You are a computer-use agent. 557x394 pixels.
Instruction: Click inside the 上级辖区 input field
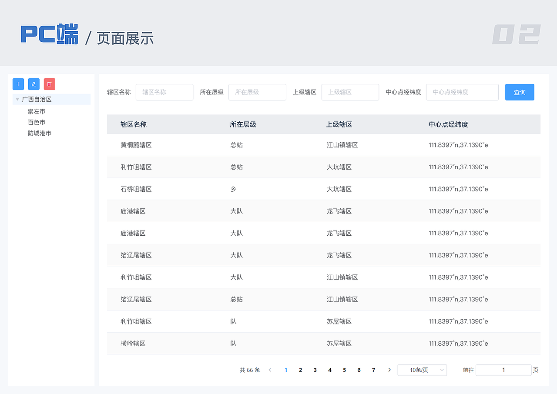350,92
